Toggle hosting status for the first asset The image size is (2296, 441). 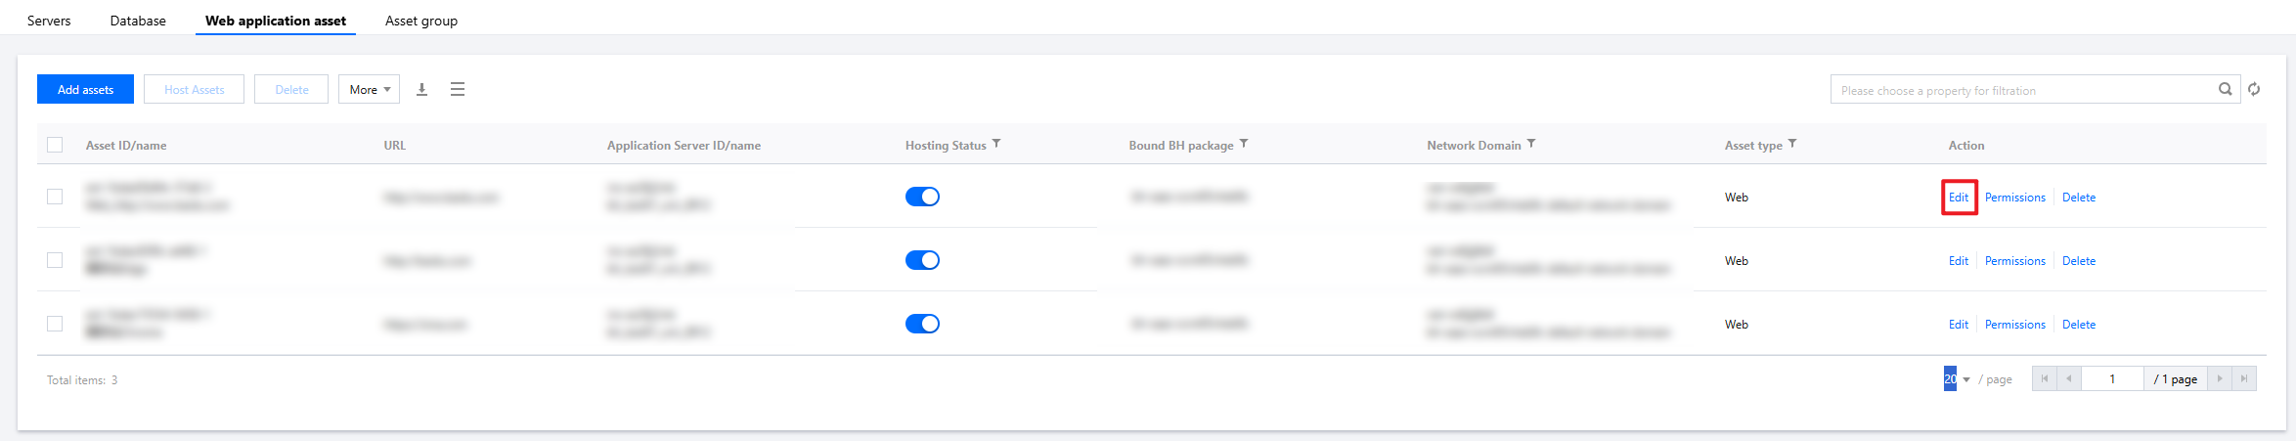coord(922,197)
